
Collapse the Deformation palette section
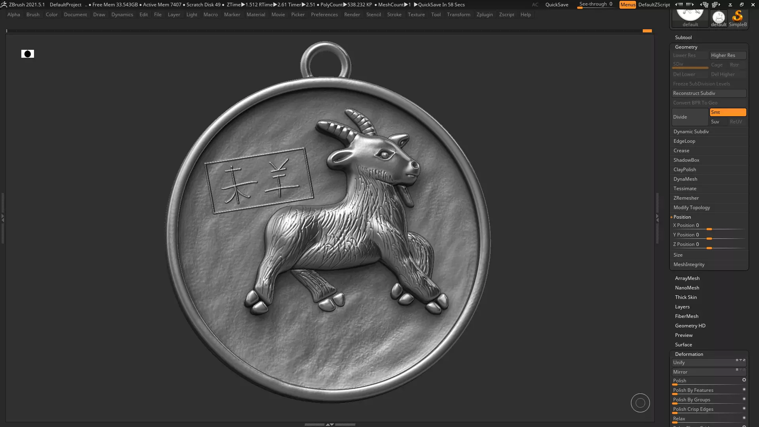tap(689, 354)
